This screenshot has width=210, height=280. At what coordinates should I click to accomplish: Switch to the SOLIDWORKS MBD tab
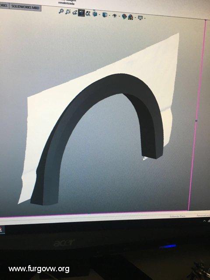[25, 7]
